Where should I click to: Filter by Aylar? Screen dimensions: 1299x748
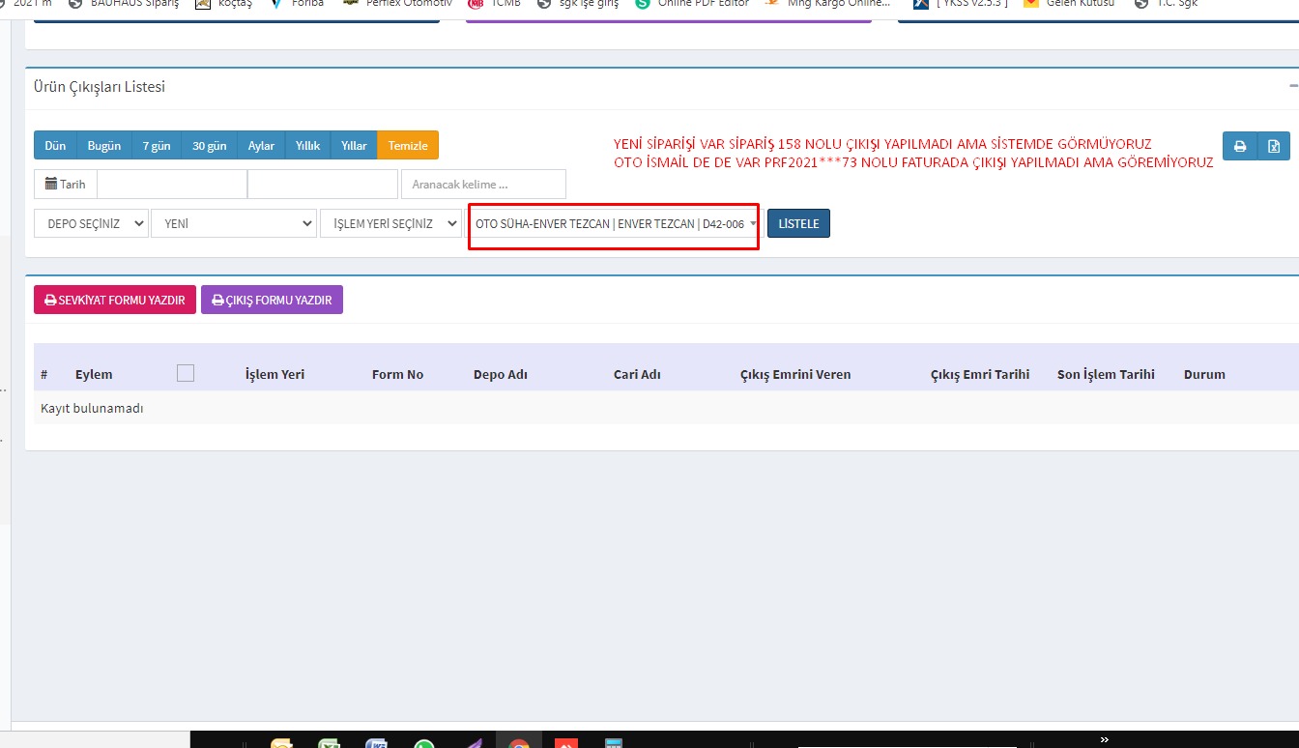click(261, 146)
